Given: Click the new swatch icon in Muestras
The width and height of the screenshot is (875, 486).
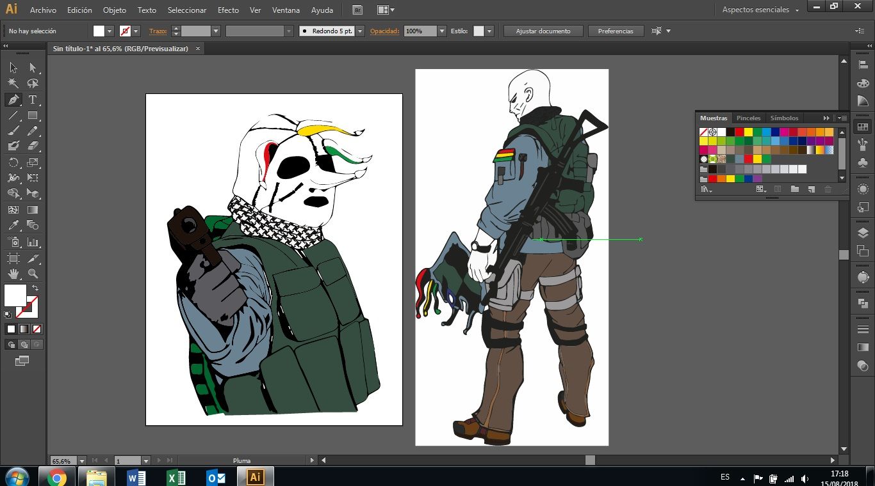Looking at the screenshot, I should [x=811, y=189].
